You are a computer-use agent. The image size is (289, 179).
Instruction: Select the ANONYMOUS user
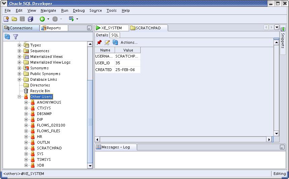click(49, 102)
